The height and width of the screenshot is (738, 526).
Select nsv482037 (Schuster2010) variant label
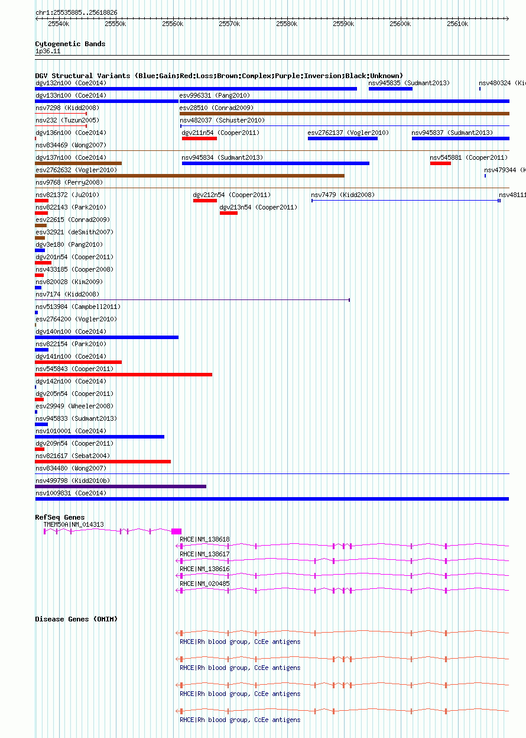click(222, 120)
